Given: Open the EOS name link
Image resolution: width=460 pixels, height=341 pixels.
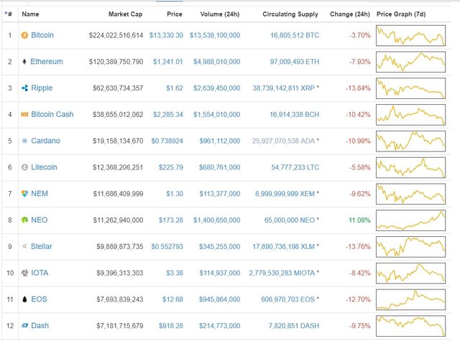Looking at the screenshot, I should click(x=39, y=299).
